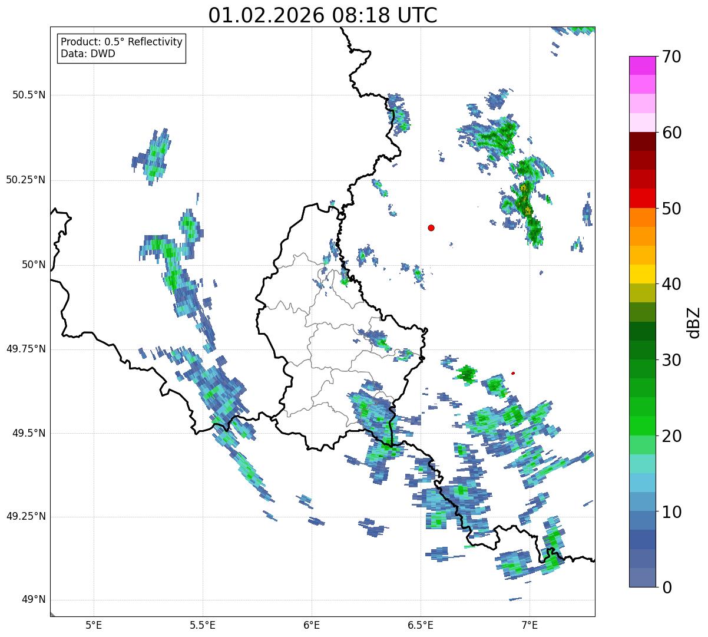Viewport: 708px width, 637px height.
Task: Click the 50°N latitude label
Action: click(x=34, y=265)
